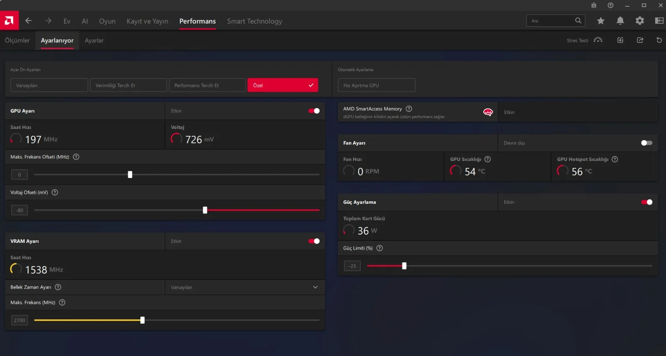666x356 pixels.
Task: Enable the Fan Ayarı toggle
Action: tap(647, 143)
